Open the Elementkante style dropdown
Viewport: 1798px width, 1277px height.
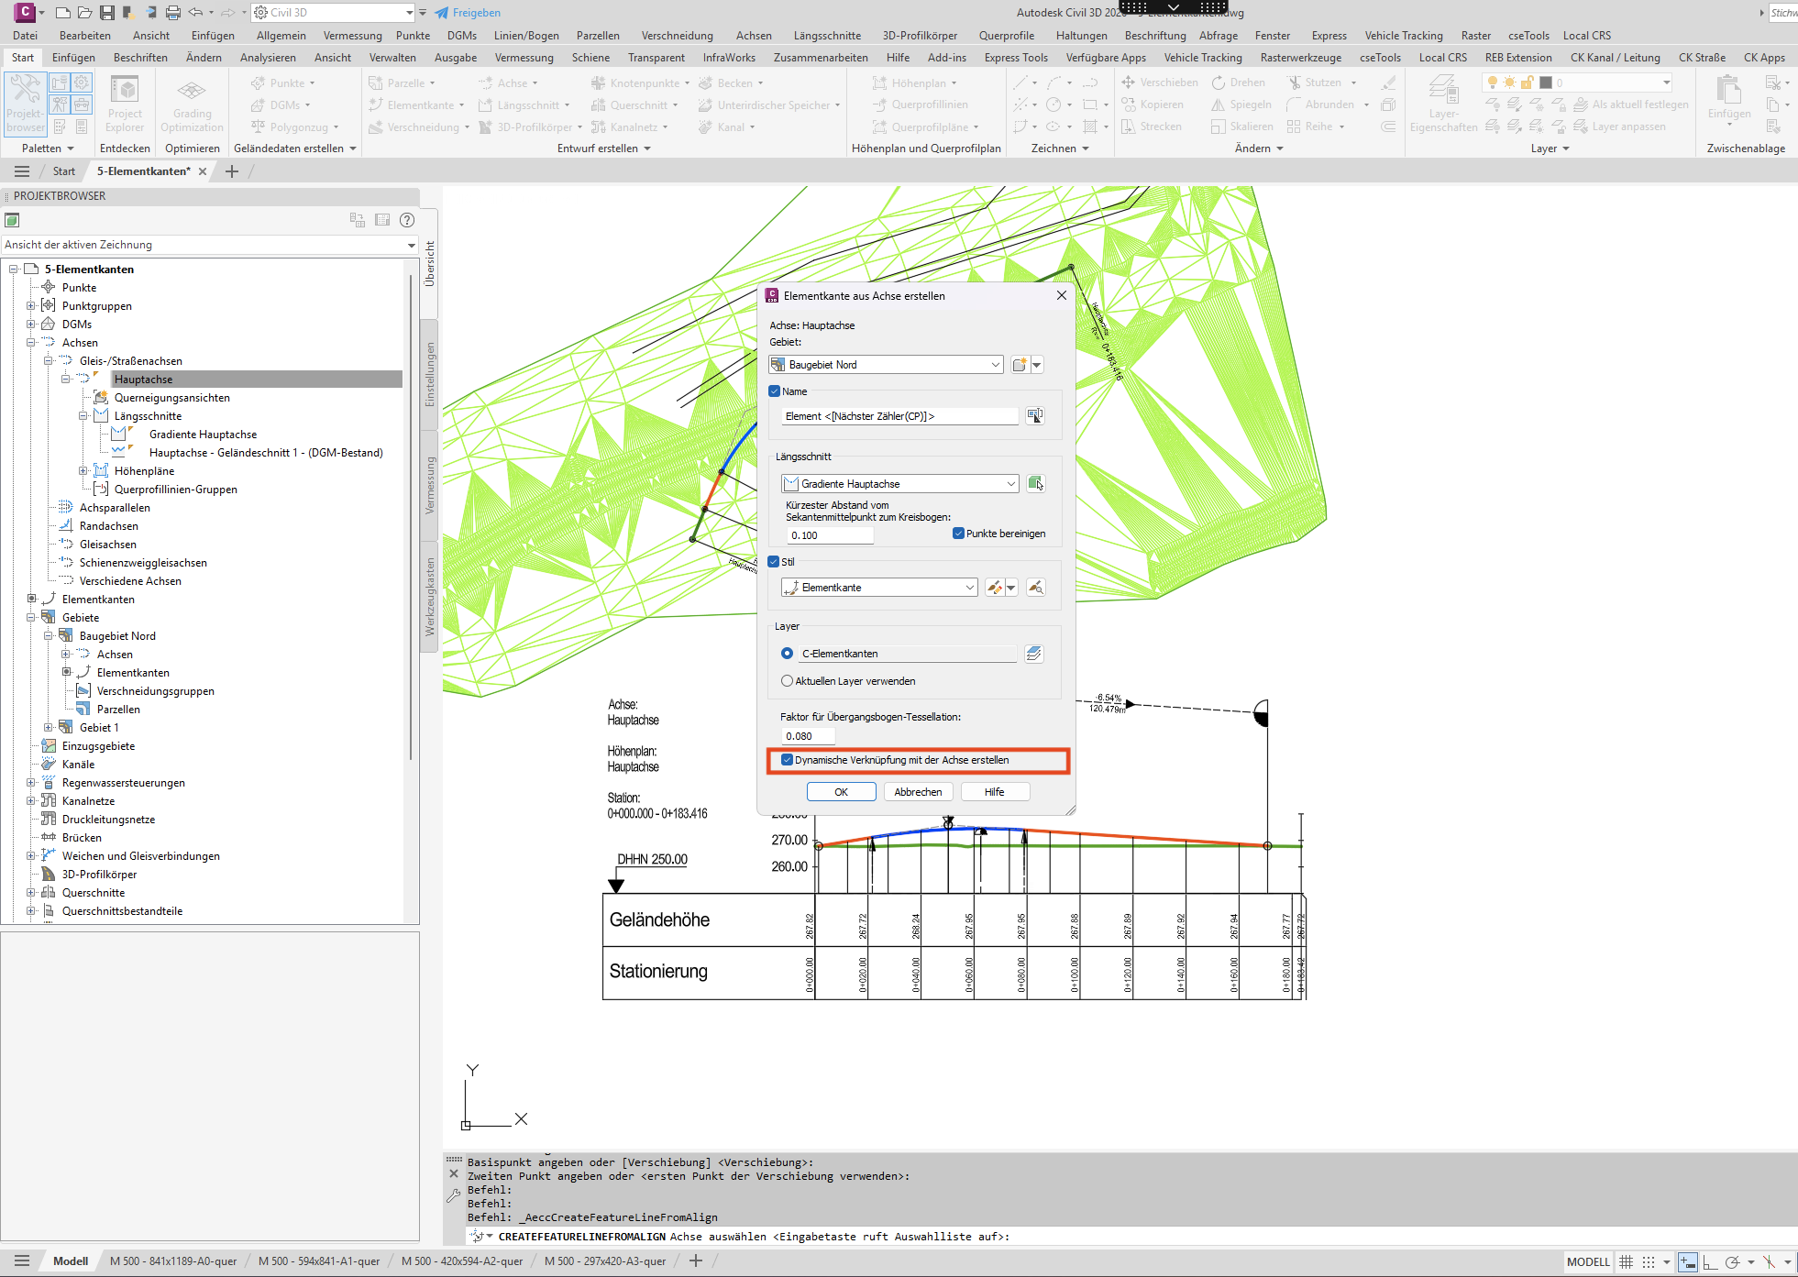tap(880, 588)
